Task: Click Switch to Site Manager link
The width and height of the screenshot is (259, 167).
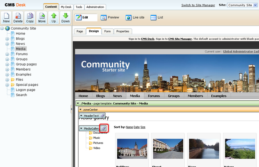Action: (x=198, y=5)
